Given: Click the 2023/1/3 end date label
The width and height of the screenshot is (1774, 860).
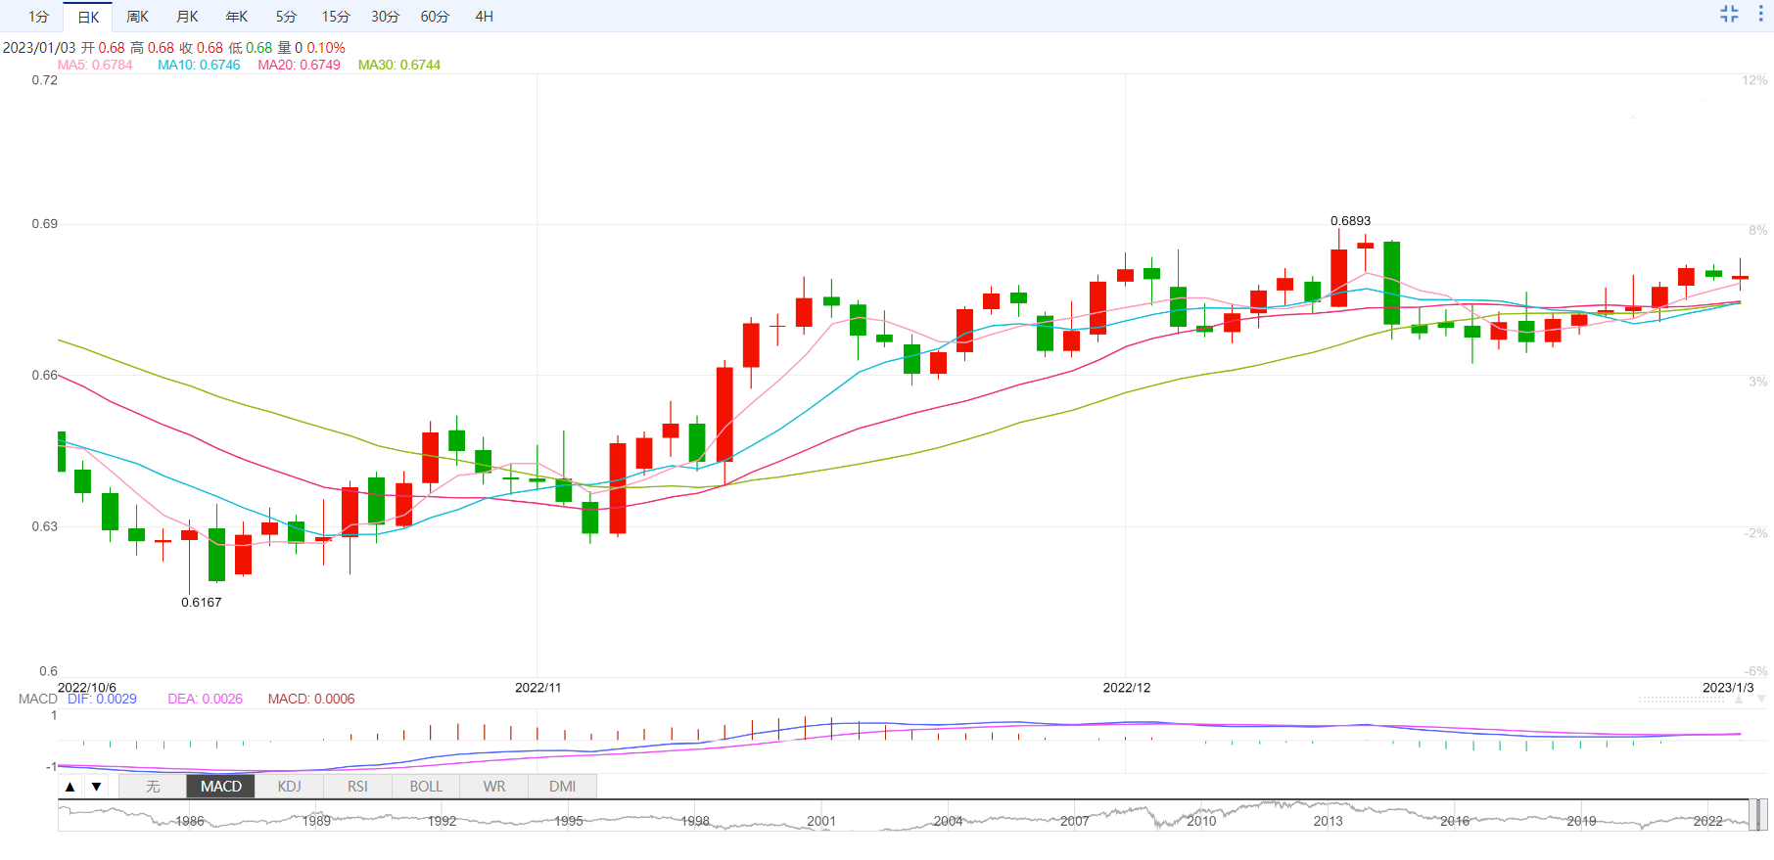Looking at the screenshot, I should [x=1728, y=688].
